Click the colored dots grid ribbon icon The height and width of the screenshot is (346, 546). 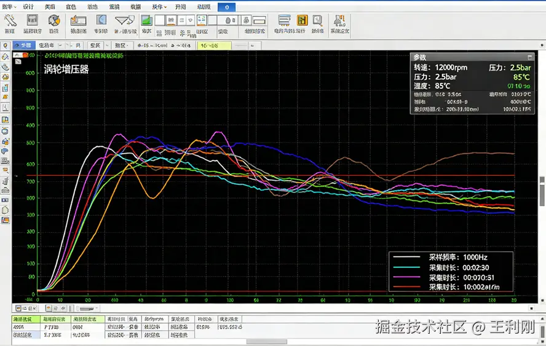[x=202, y=20]
